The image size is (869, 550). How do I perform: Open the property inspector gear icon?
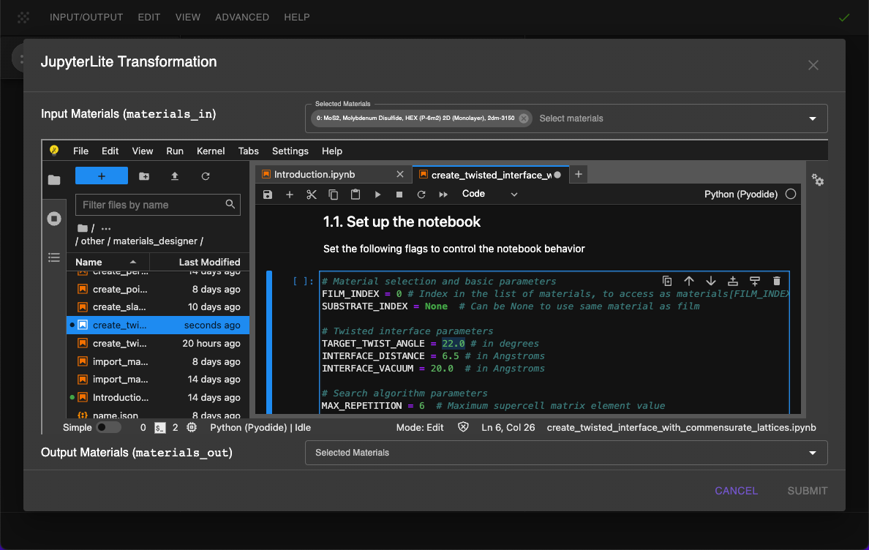pos(818,181)
